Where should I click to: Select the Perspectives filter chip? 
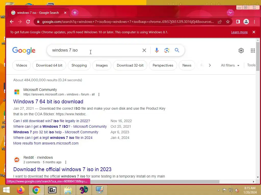click(163, 65)
